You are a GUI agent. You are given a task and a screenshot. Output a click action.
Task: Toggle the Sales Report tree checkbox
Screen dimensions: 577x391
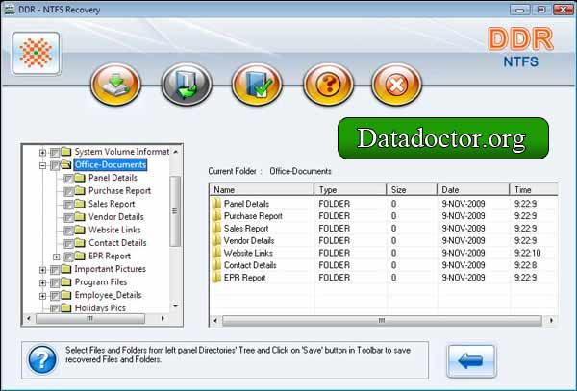click(x=68, y=205)
